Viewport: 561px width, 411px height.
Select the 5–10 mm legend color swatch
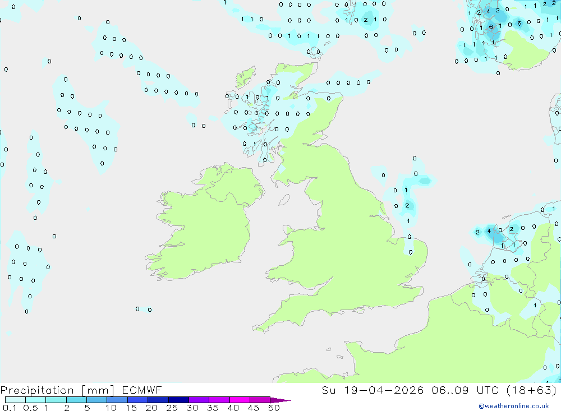point(96,400)
